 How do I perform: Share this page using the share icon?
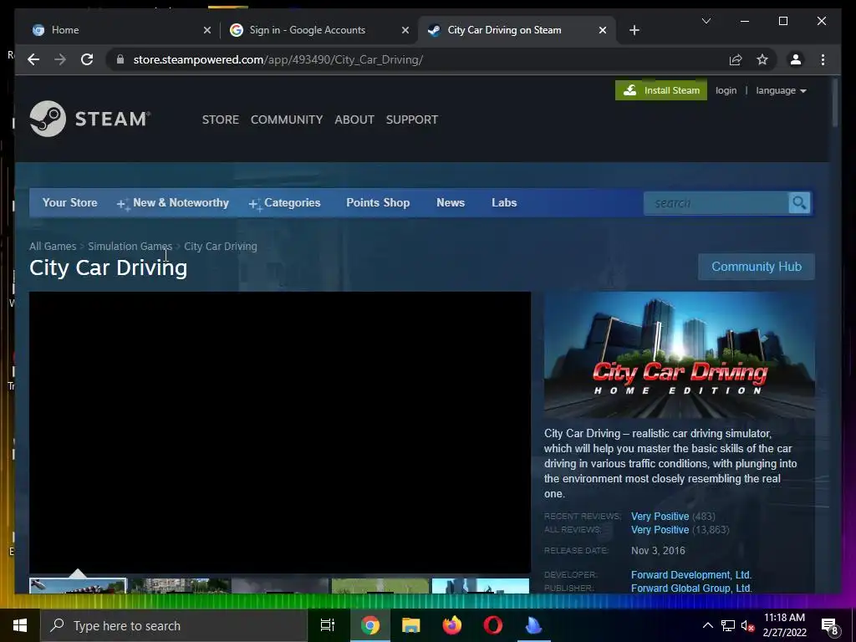[x=736, y=59]
